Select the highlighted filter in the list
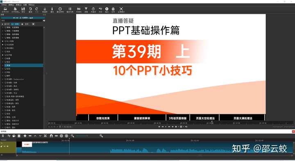This screenshot has width=295, height=161. click(x=24, y=65)
